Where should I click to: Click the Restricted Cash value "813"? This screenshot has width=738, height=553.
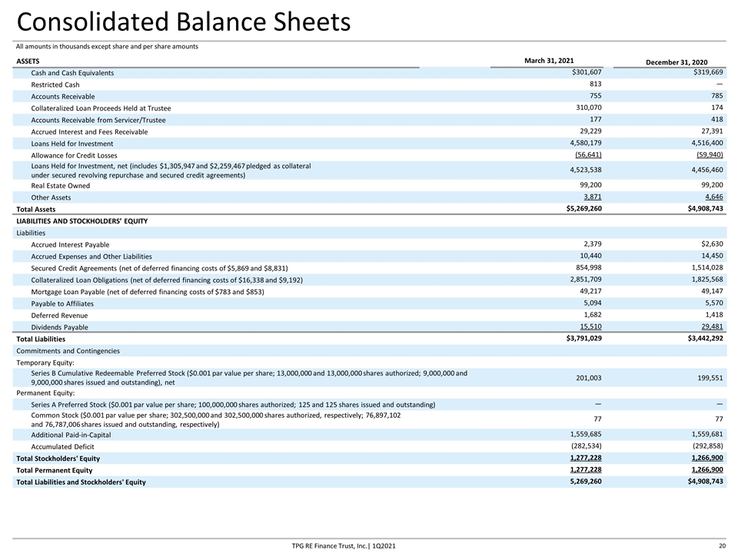pyautogui.click(x=595, y=84)
